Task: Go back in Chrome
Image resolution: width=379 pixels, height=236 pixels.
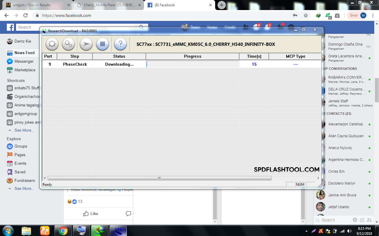Action: tap(7, 15)
